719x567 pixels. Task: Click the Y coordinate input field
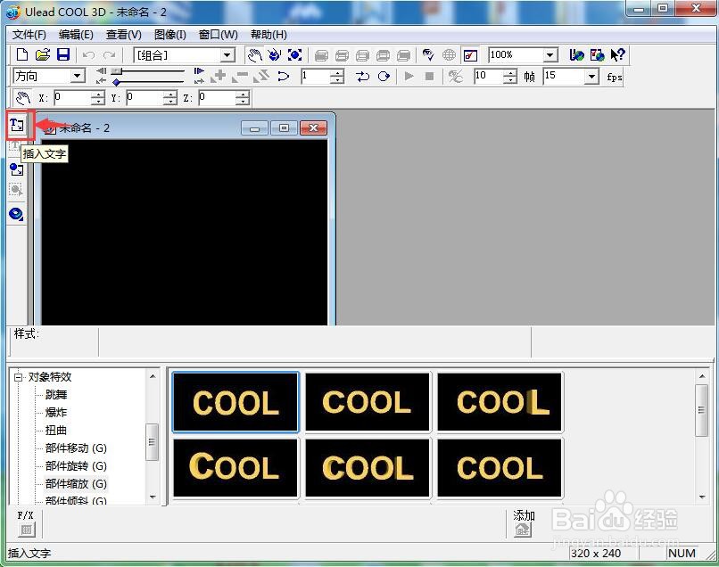145,98
